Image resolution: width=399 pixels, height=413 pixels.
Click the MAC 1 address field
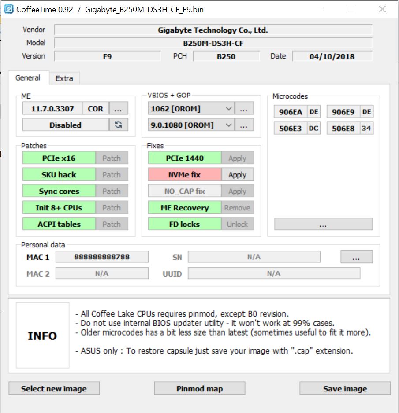click(102, 257)
